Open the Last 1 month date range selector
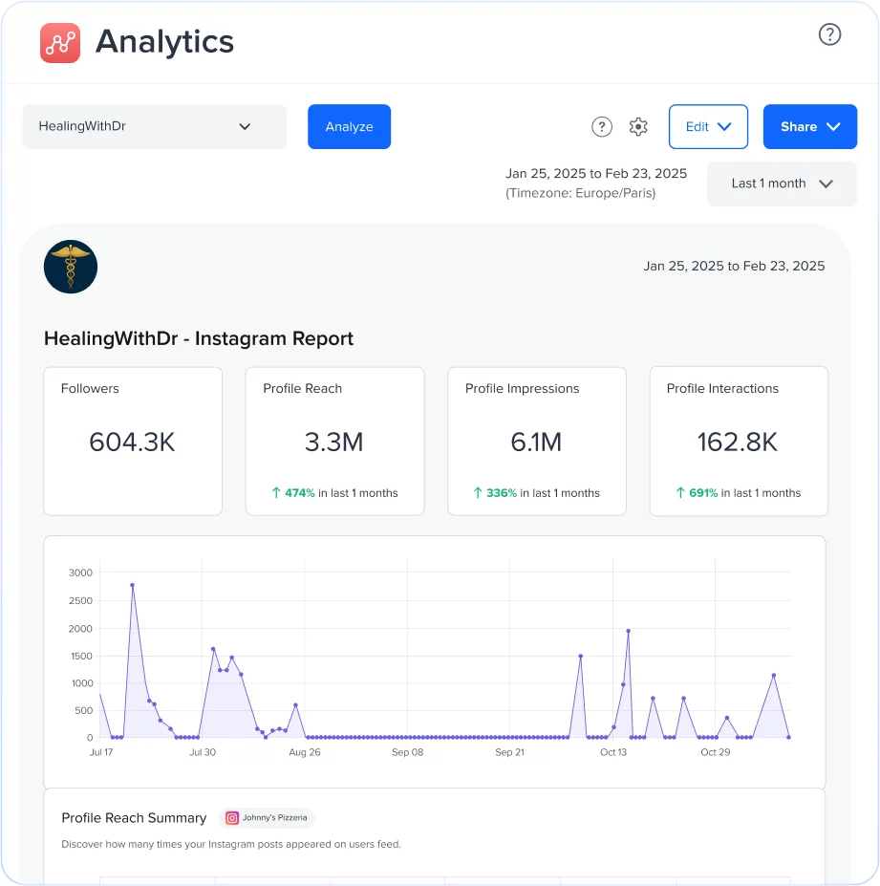 [781, 184]
